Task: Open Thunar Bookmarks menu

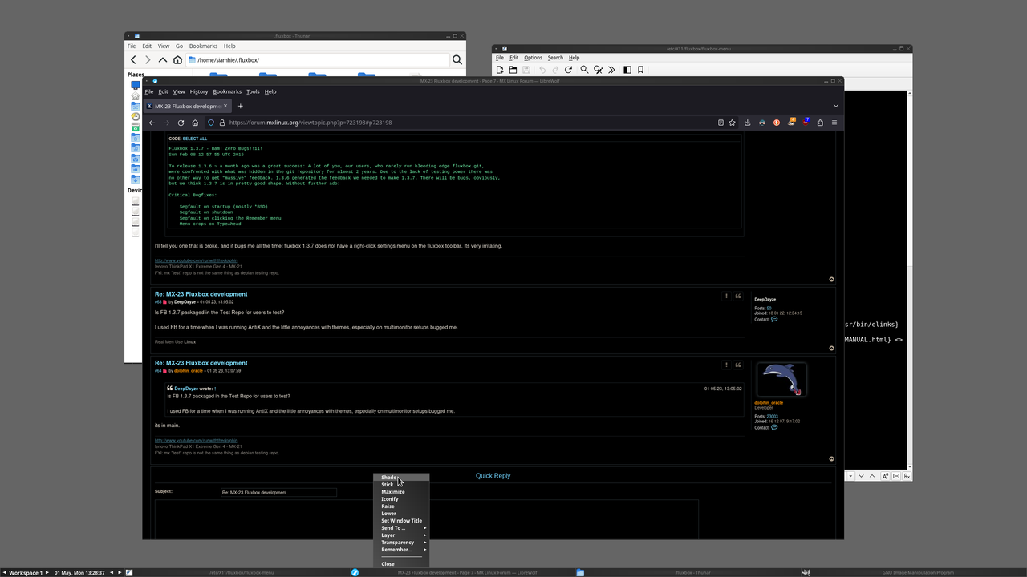Action: coord(204,46)
